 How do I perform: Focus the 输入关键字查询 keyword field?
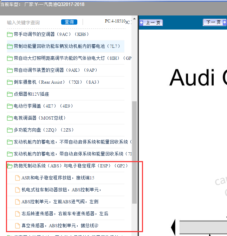[23, 23]
